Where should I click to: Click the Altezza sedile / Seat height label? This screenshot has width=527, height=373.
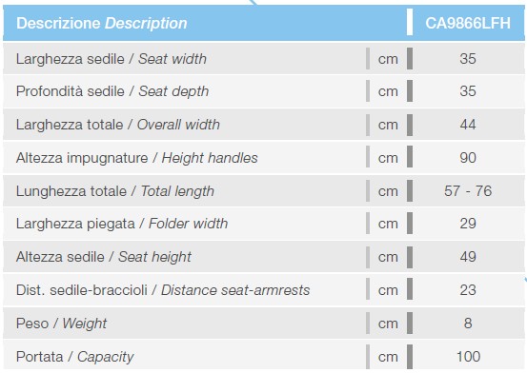pyautogui.click(x=104, y=257)
